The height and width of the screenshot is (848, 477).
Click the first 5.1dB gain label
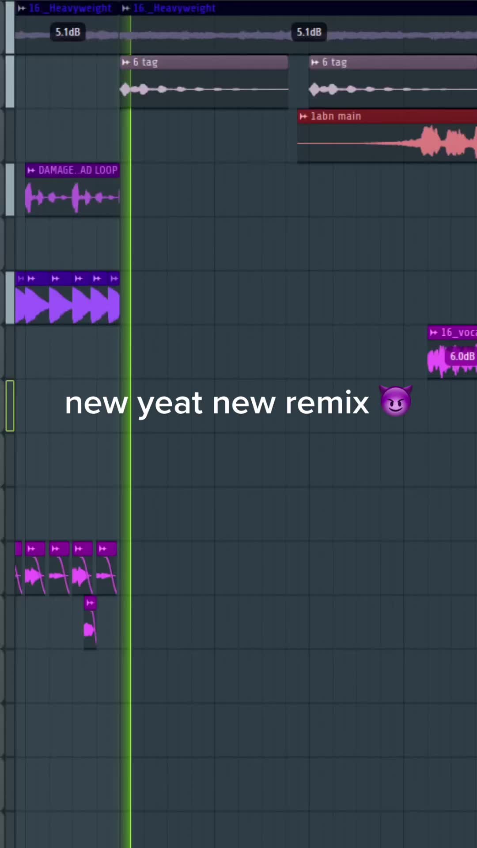coord(68,32)
